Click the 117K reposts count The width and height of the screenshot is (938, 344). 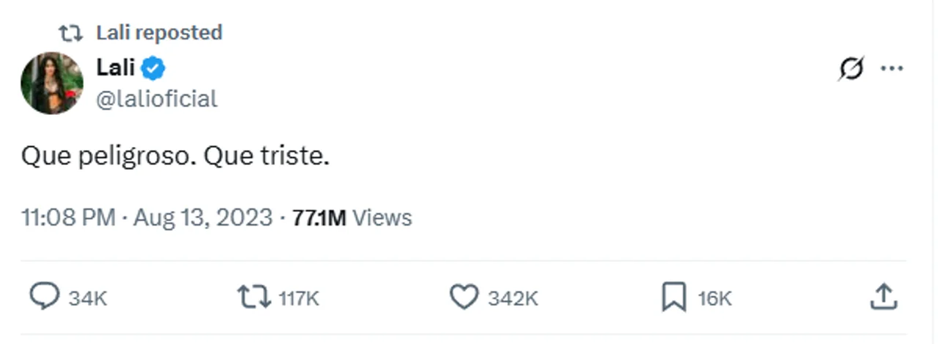tap(300, 298)
